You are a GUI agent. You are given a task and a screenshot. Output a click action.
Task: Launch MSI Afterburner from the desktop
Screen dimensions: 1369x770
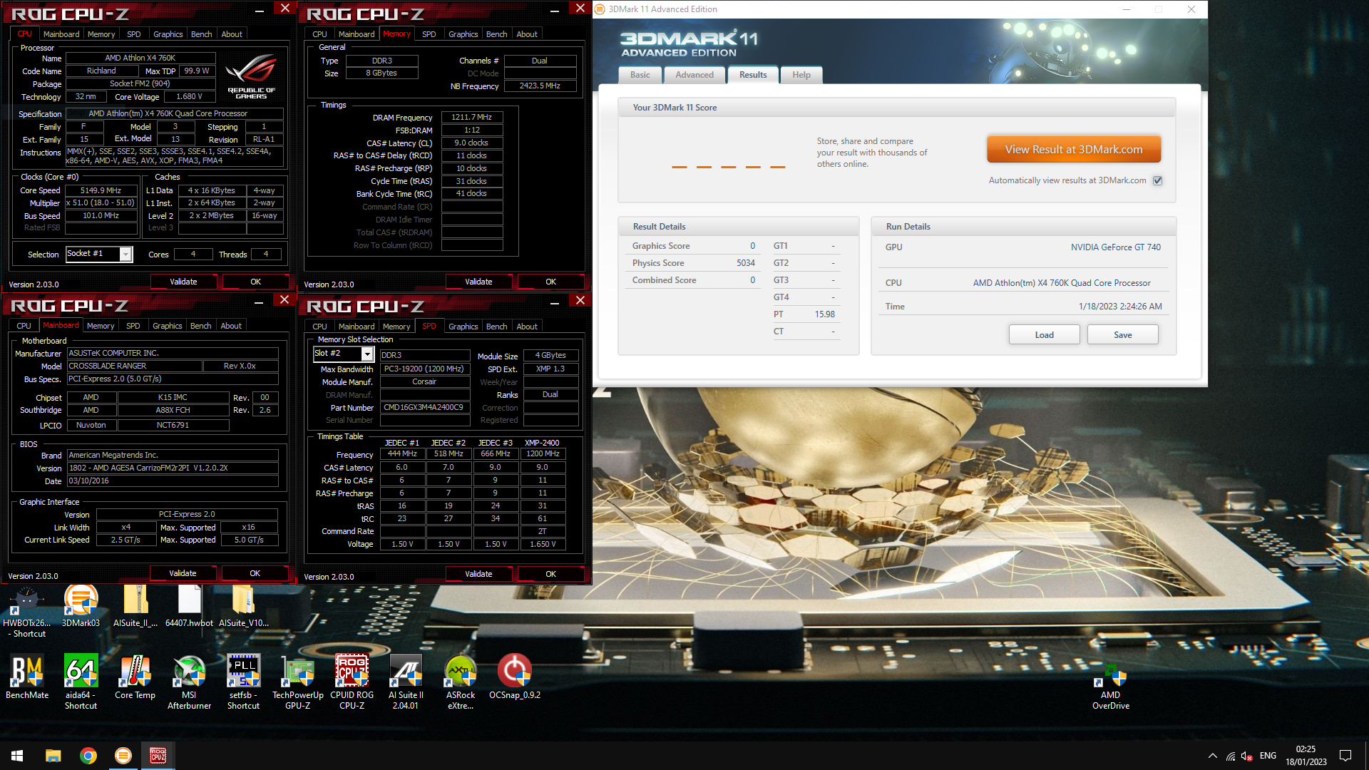pyautogui.click(x=189, y=682)
